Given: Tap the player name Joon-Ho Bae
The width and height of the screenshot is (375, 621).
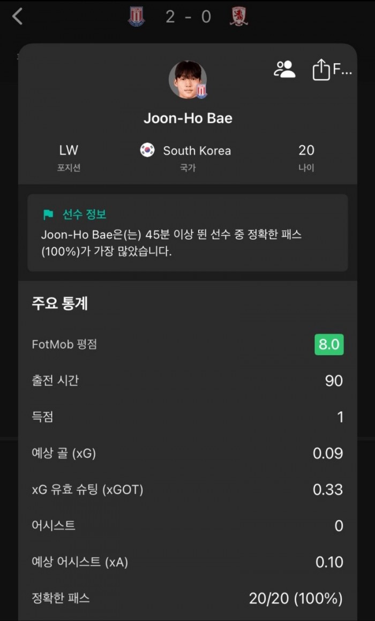Looking at the screenshot, I should click(187, 118).
